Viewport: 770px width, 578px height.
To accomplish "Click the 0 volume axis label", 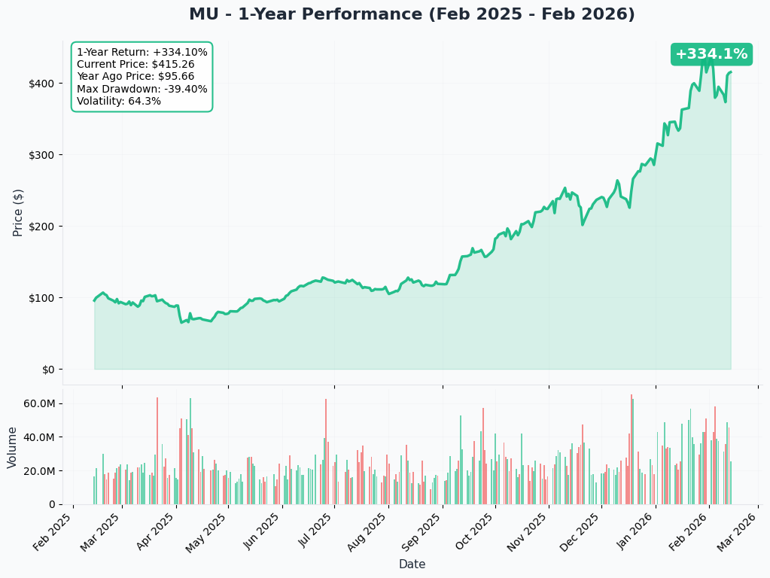I will click(52, 504).
